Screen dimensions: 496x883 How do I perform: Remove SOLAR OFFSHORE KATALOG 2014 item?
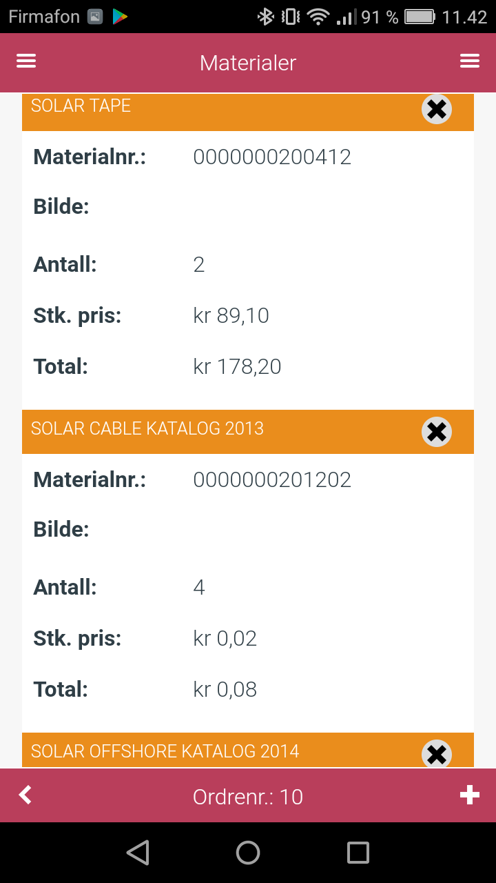click(437, 754)
